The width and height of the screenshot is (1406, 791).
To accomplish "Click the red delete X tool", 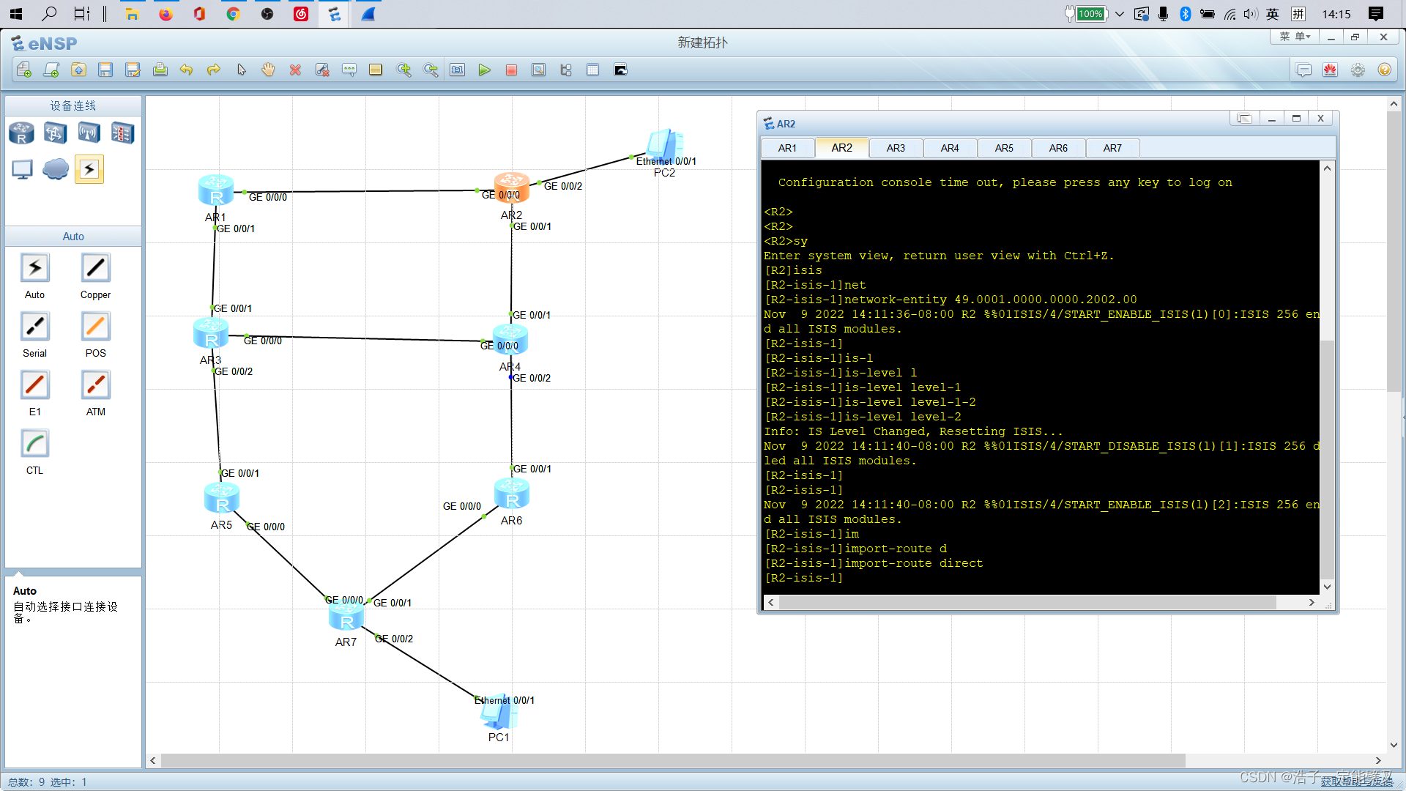I will tap(295, 70).
